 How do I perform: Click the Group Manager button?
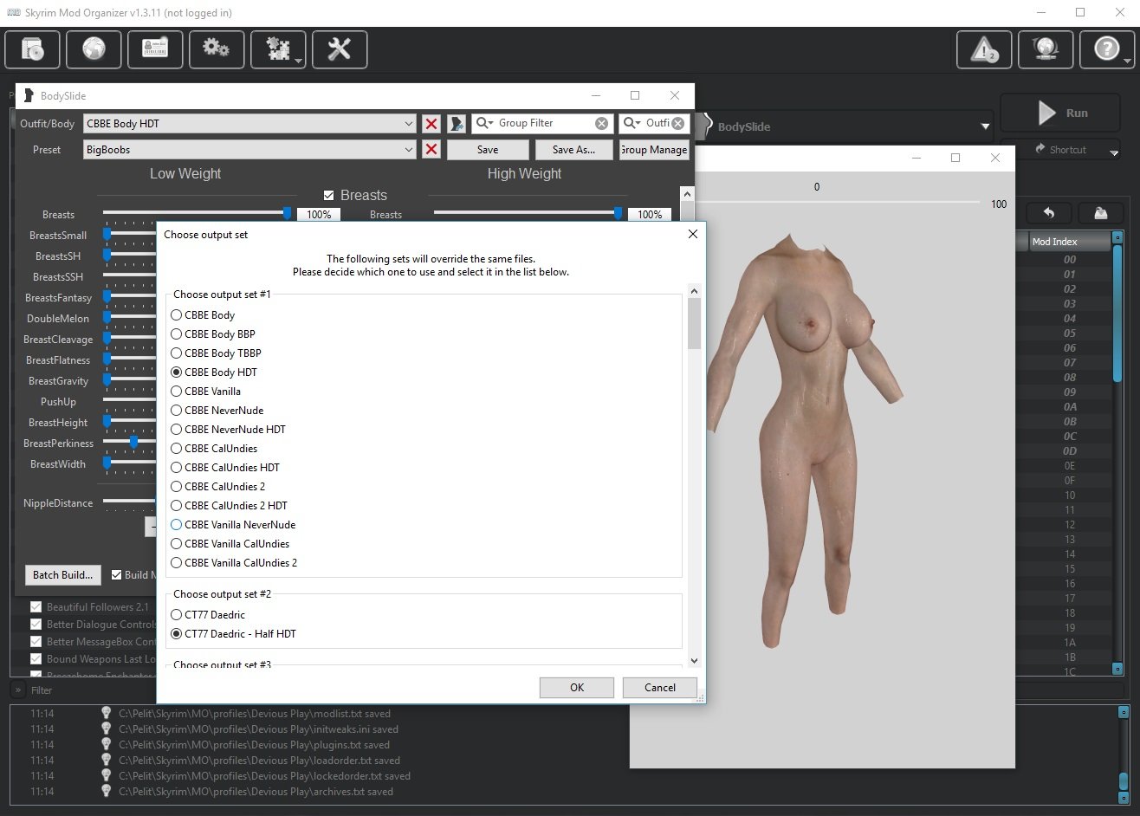[x=654, y=150]
